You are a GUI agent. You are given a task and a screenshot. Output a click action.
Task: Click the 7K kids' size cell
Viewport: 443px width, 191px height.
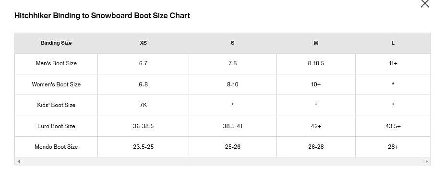click(143, 105)
